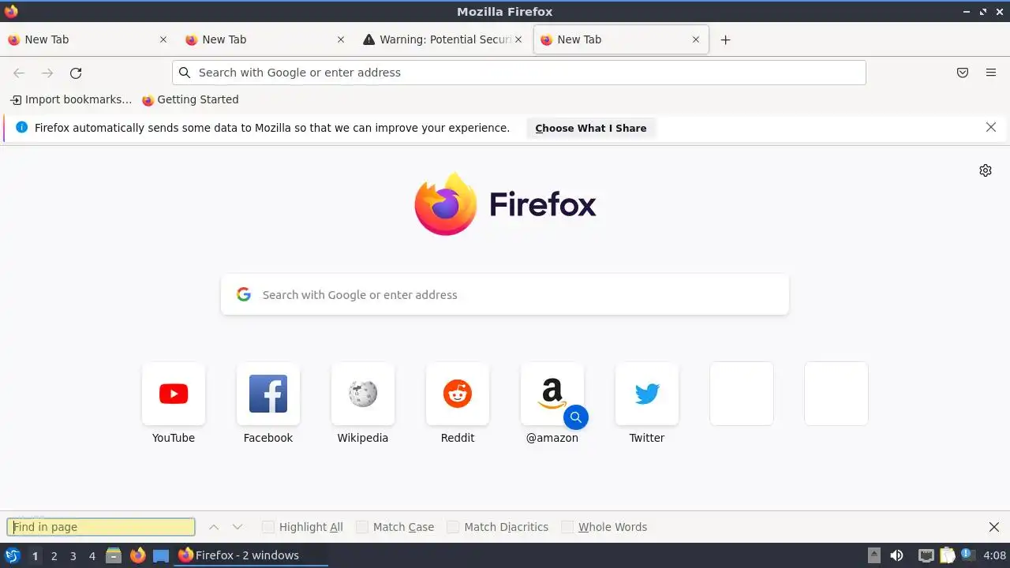Click the info icon in notification bar
The image size is (1010, 568).
[x=21, y=127]
